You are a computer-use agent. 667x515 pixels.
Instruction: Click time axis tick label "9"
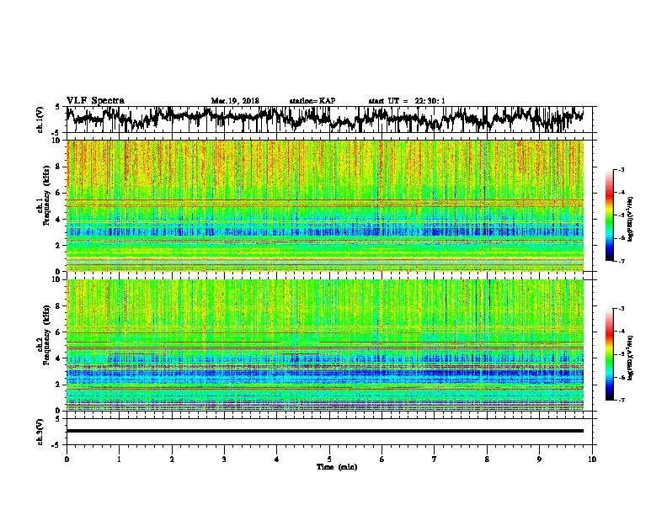coord(539,459)
